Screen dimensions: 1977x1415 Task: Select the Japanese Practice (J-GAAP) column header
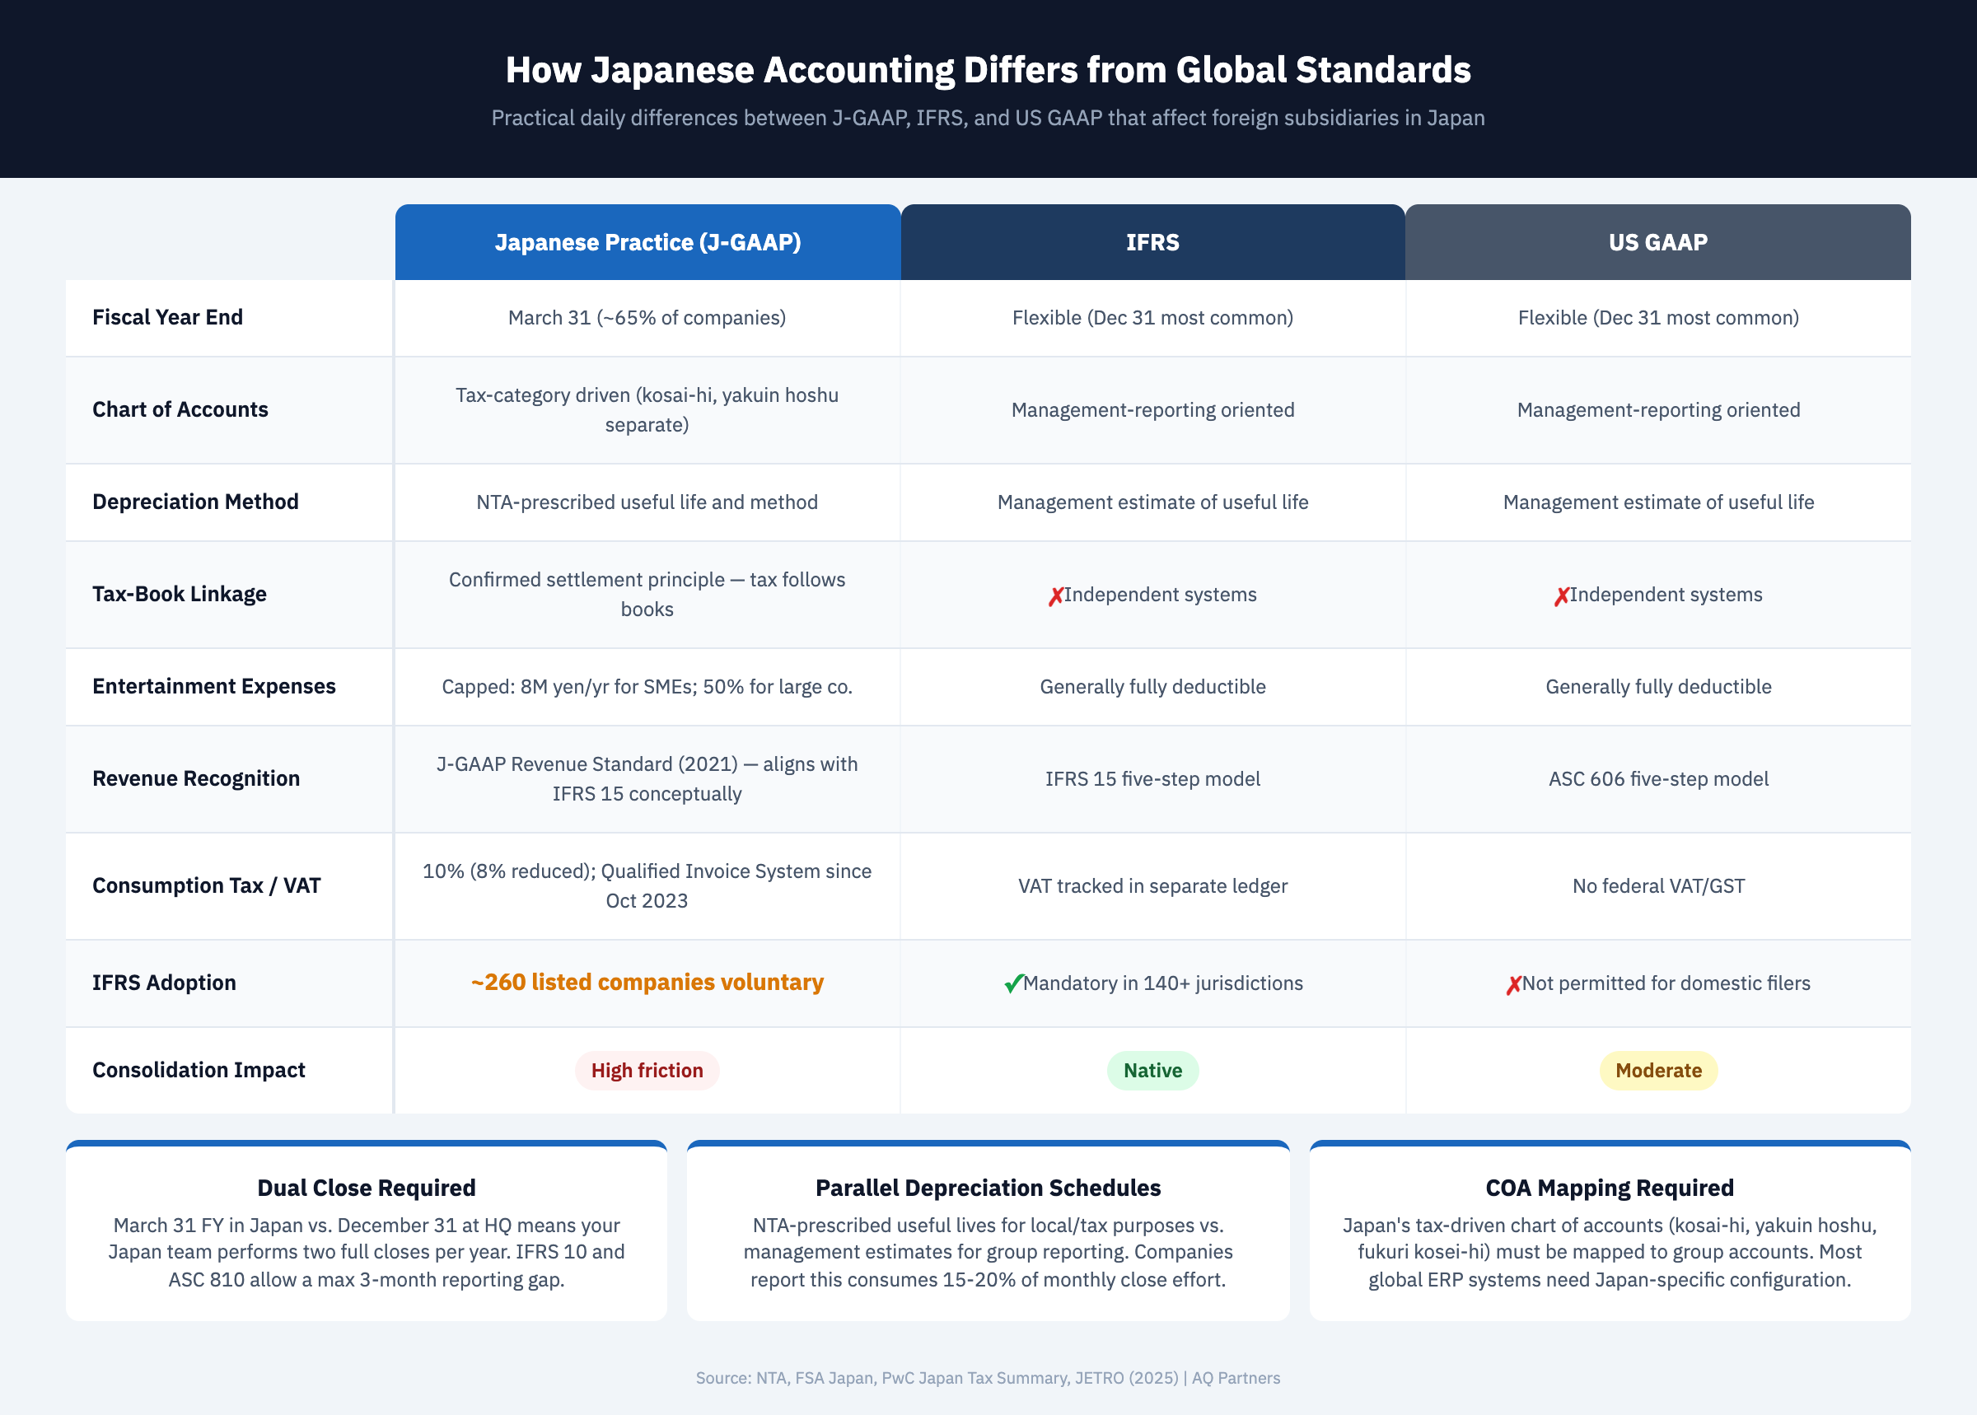coord(647,242)
